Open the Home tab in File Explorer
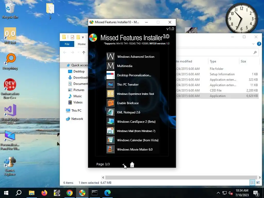The height and width of the screenshot is (198, 264). tap(82, 44)
